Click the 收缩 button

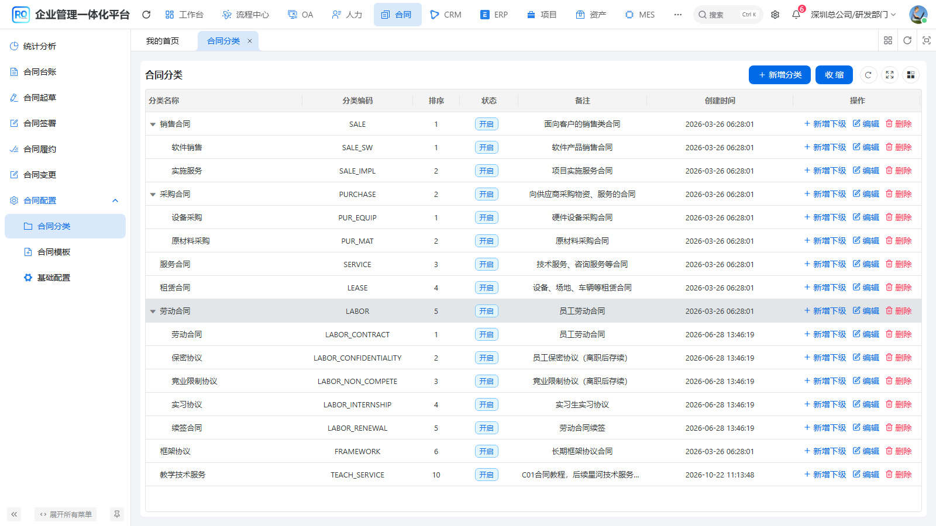834,75
